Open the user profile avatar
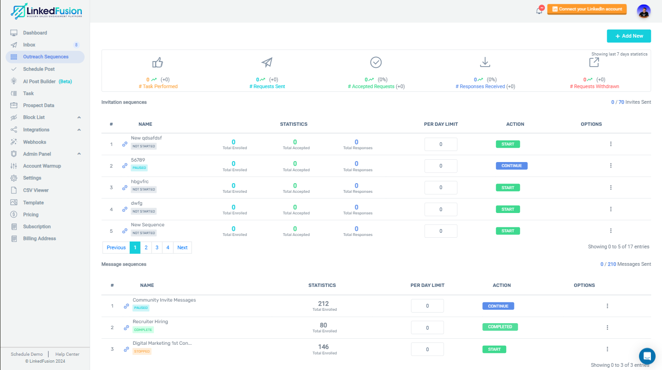 tap(644, 11)
